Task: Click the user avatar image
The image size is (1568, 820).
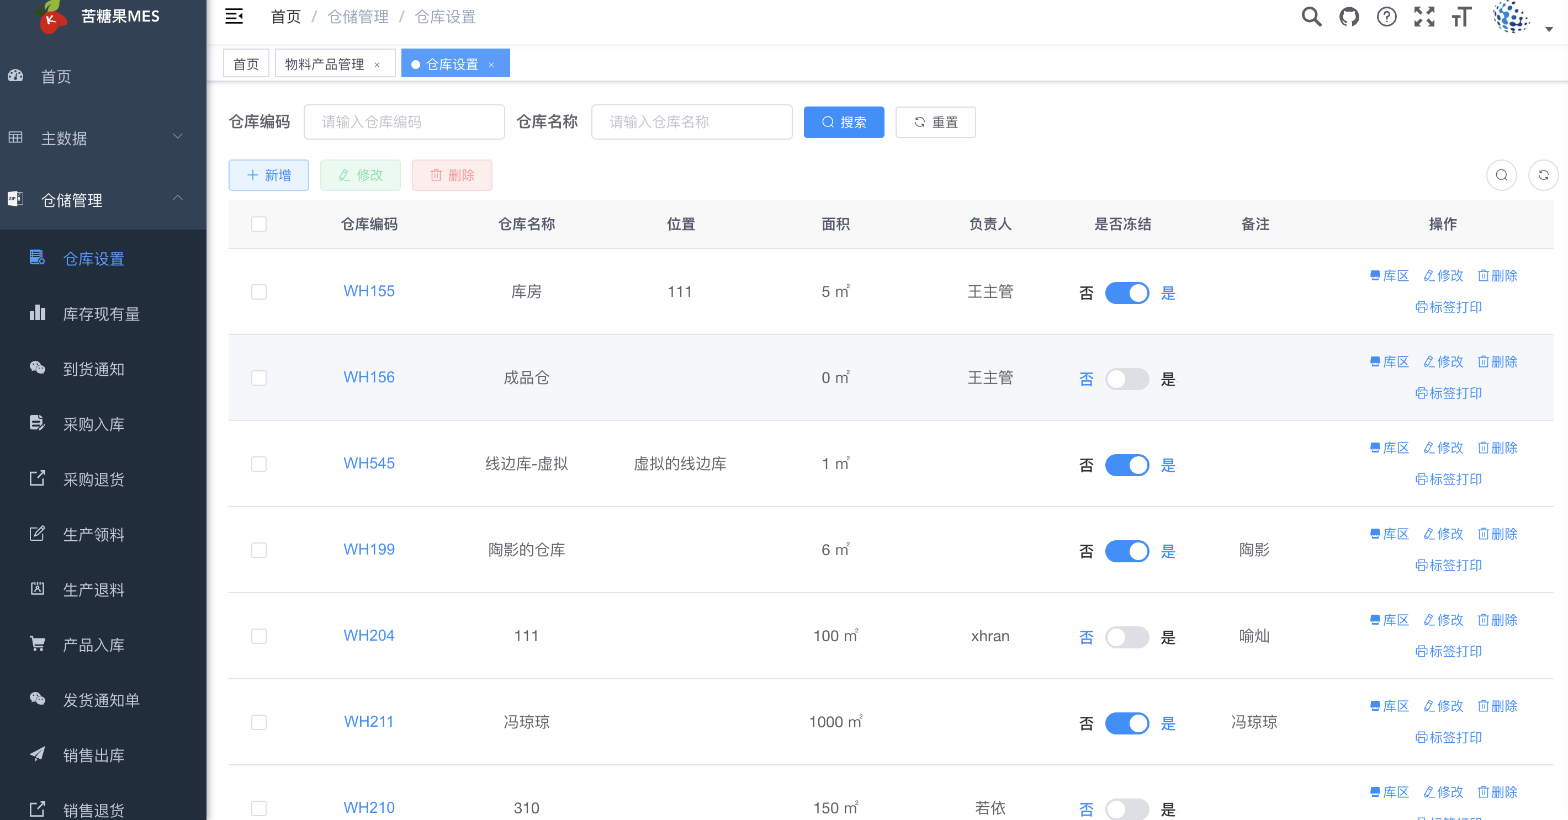Action: 1511,17
